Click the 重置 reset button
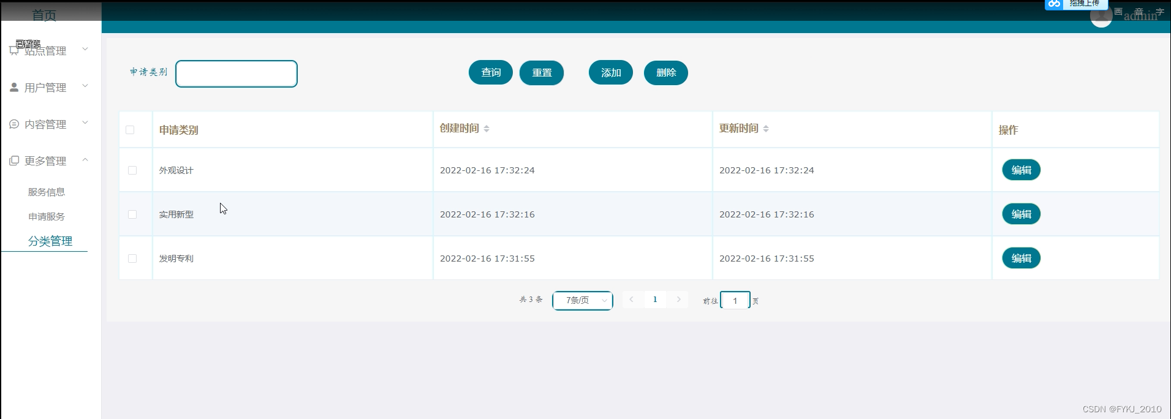The image size is (1171, 419). [542, 73]
